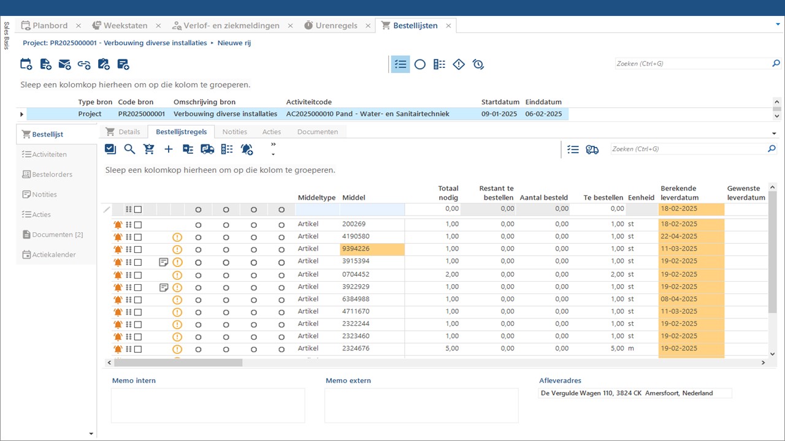Tick the checkbox for article 9394226

(138, 250)
